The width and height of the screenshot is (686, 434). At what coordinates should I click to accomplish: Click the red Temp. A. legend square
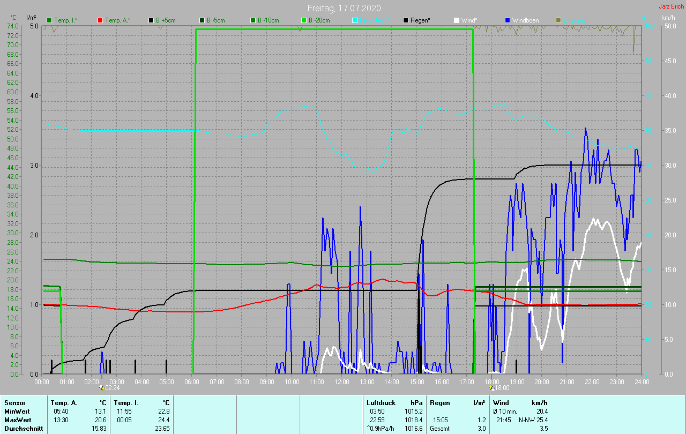pyautogui.click(x=100, y=20)
